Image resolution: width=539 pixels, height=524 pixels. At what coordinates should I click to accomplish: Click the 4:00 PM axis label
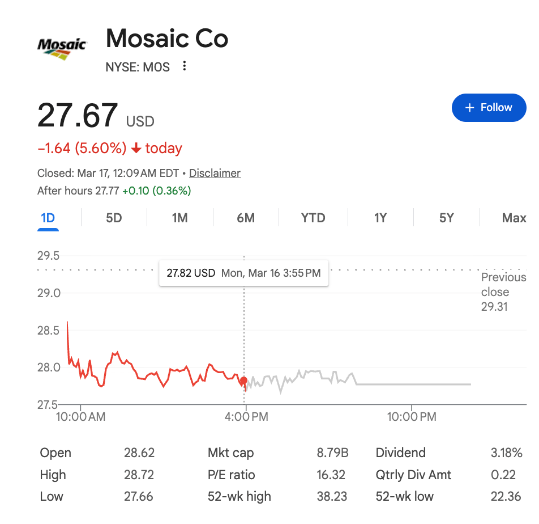click(246, 417)
